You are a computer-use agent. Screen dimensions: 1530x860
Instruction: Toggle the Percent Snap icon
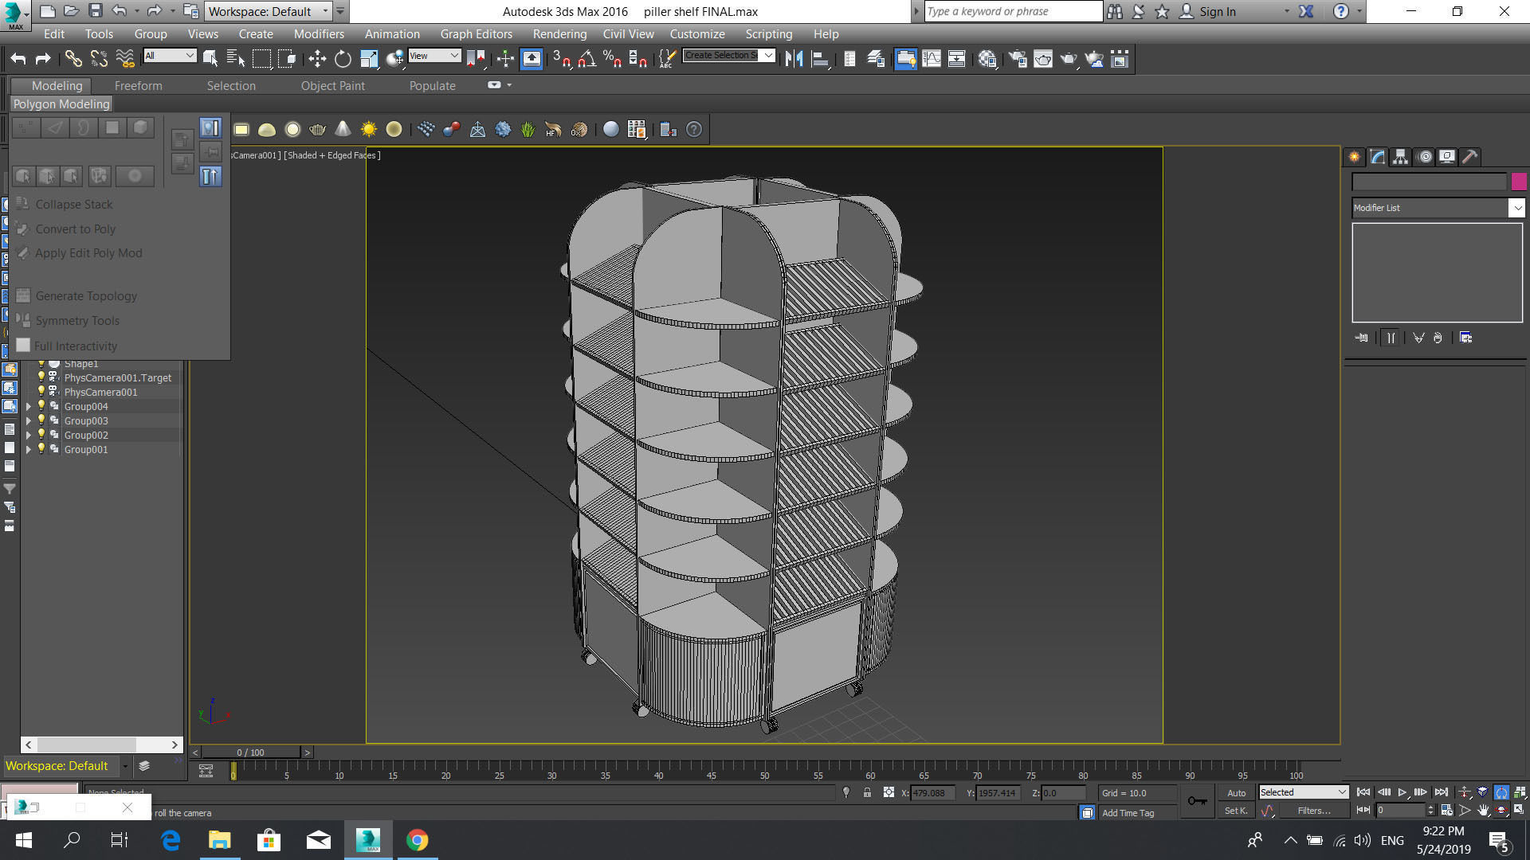pos(612,59)
